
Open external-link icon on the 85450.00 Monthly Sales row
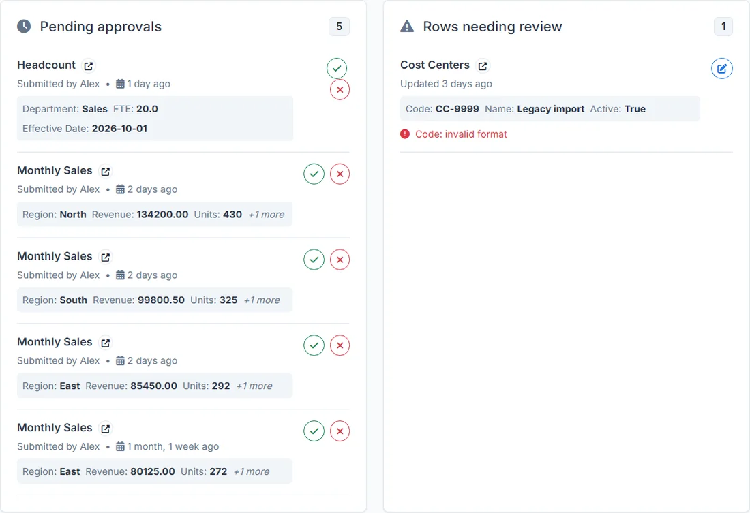point(105,342)
